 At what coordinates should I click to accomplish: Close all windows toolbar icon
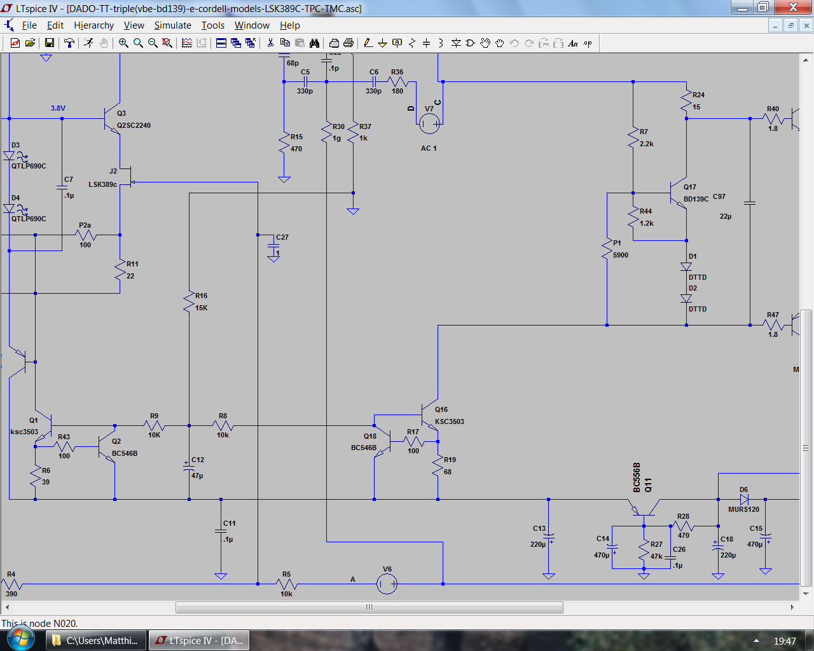click(251, 43)
